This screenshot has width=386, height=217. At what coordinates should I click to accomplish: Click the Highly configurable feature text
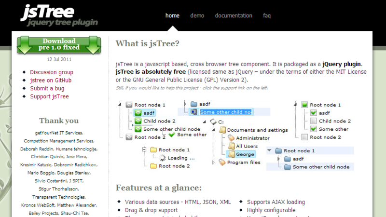coord(271,210)
